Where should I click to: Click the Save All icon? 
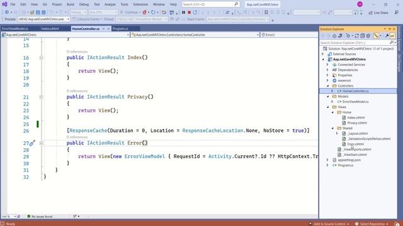click(x=43, y=13)
